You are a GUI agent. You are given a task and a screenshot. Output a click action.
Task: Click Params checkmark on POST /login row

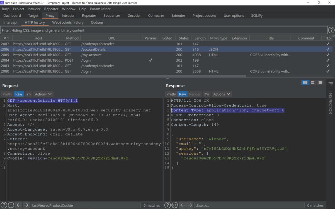click(x=150, y=60)
